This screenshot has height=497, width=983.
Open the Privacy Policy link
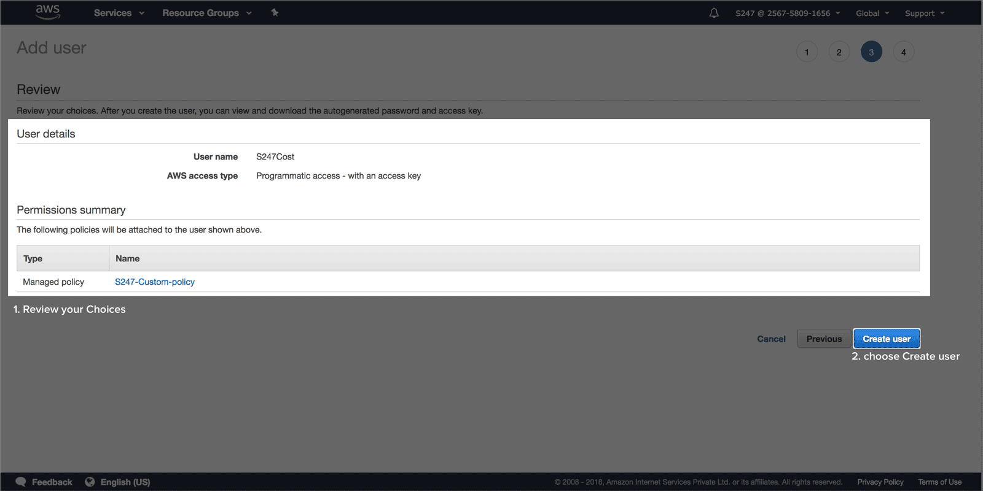click(880, 482)
